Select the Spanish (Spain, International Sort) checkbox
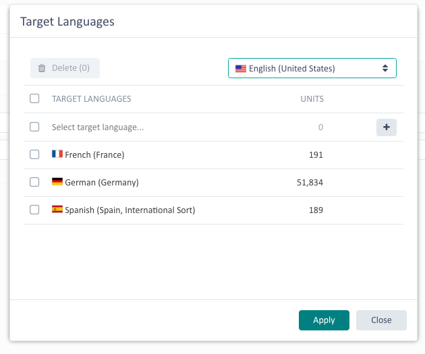Viewport: 425px width, 354px height. click(x=34, y=210)
